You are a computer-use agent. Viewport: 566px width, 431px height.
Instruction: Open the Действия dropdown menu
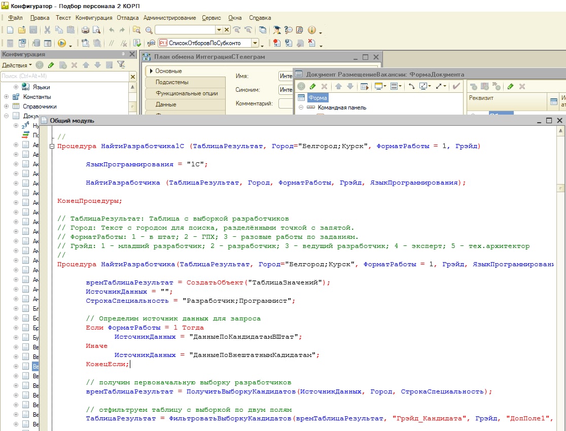pyautogui.click(x=17, y=65)
